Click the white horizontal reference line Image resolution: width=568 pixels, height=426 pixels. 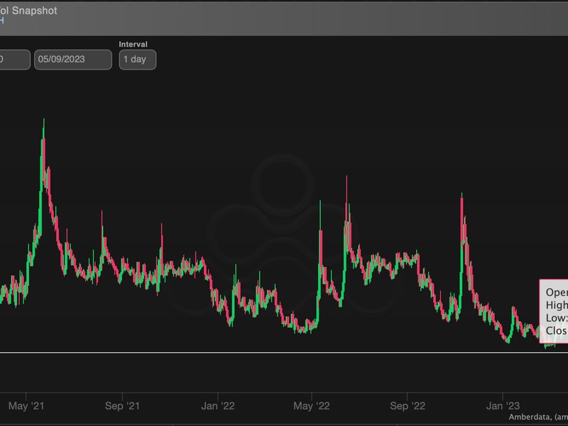pos(284,352)
